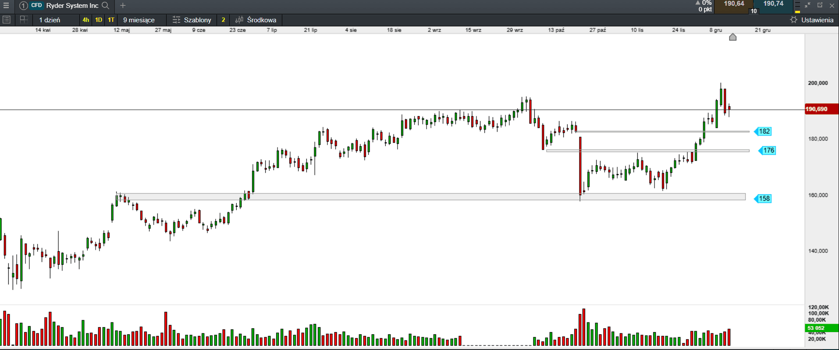Select the 1D timeframe shortcut
The width and height of the screenshot is (839, 350).
click(x=99, y=20)
